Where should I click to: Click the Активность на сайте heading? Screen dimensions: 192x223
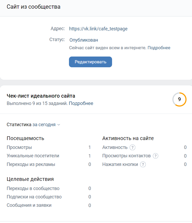(128, 138)
